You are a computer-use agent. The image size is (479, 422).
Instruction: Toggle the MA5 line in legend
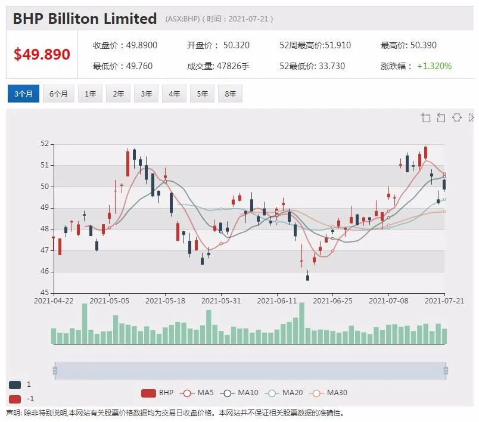[197, 393]
